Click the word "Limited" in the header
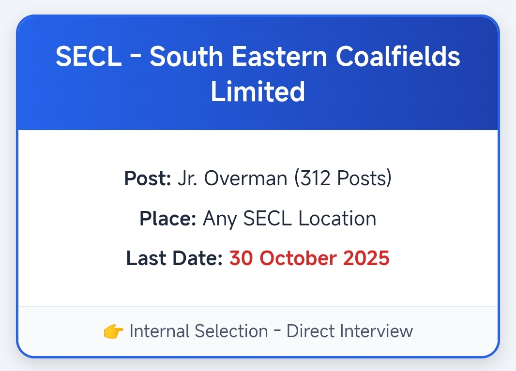516x371 pixels. tap(258, 91)
